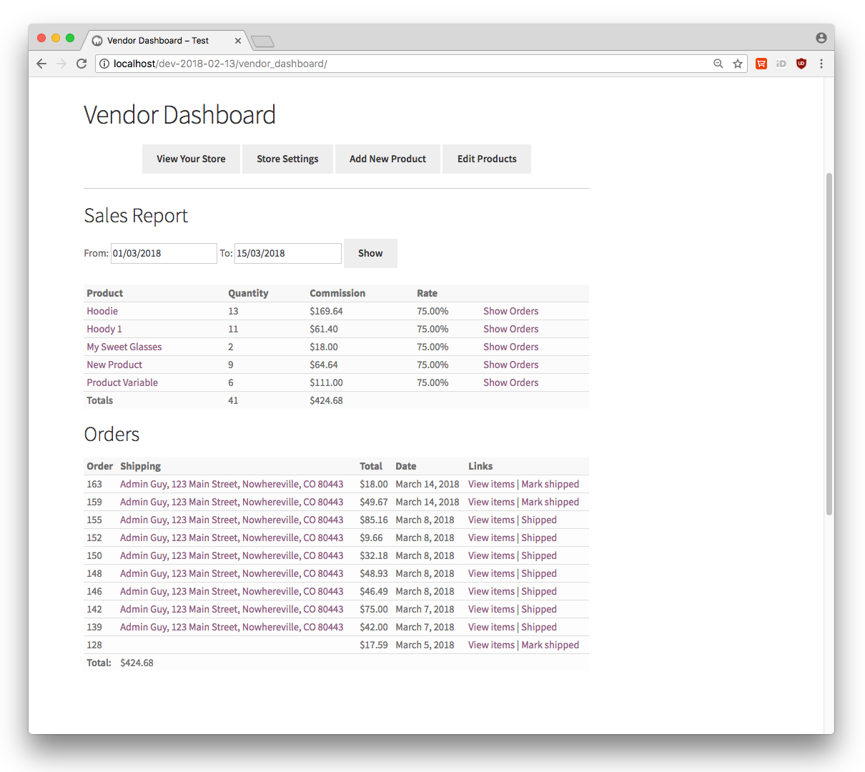865x772 pixels.
Task: Mark order 163 as shipped
Action: tap(550, 484)
